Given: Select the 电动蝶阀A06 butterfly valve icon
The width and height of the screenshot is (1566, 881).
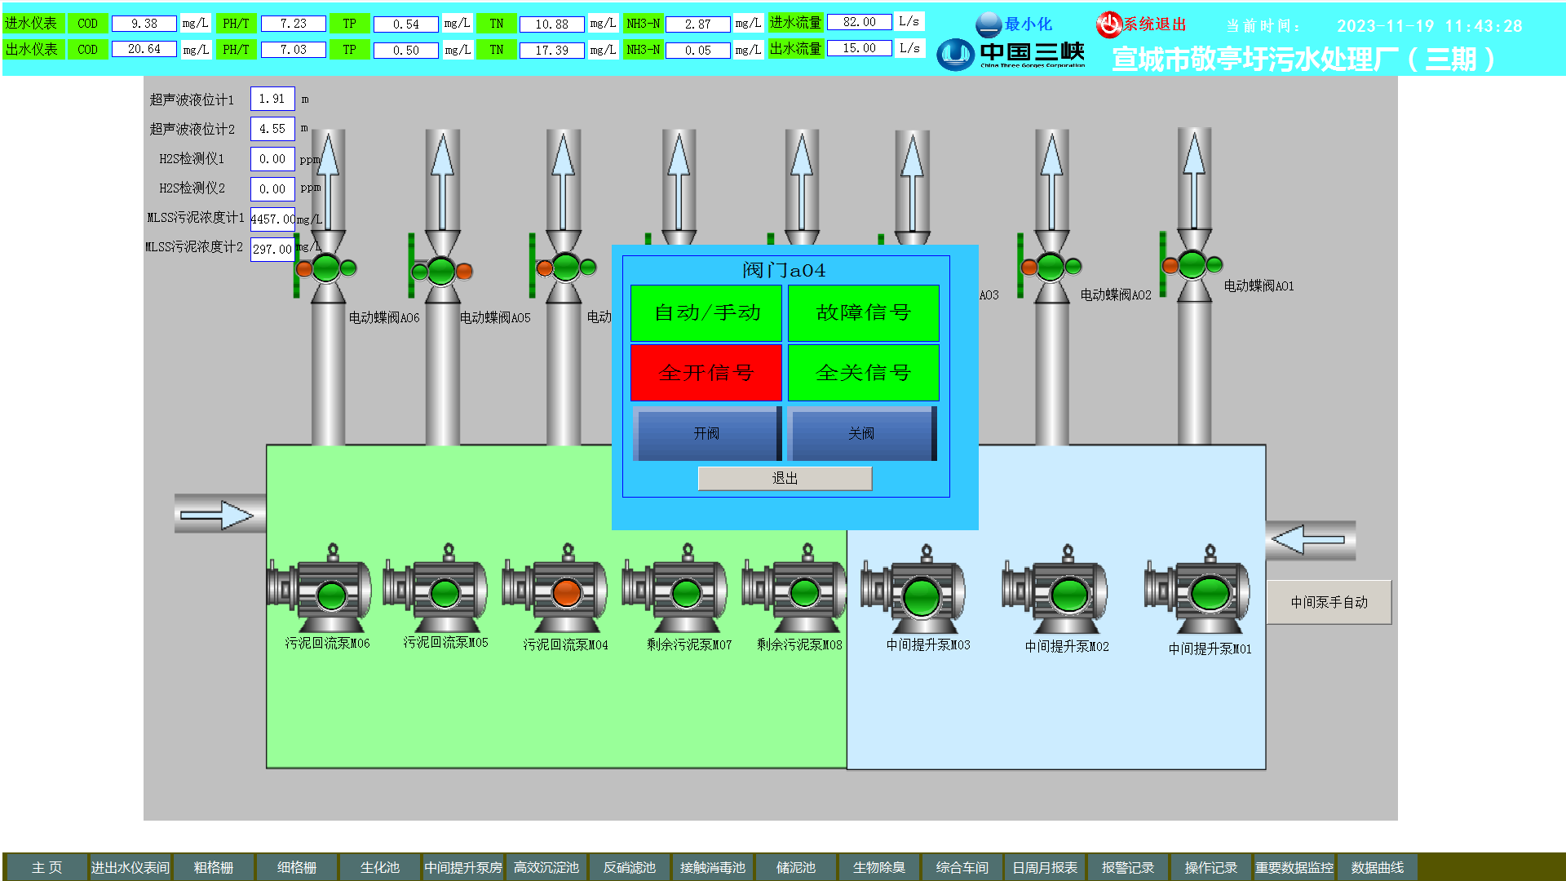Looking at the screenshot, I should (x=326, y=268).
